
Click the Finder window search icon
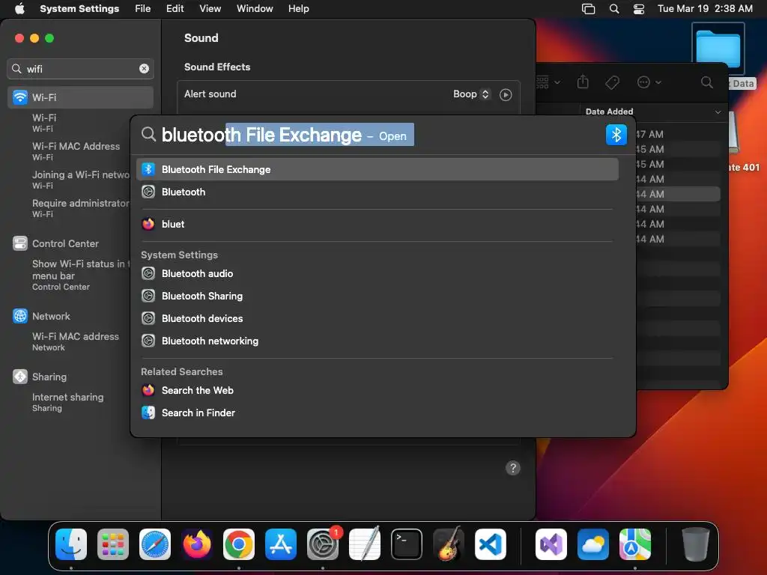click(706, 82)
